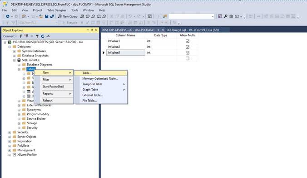This screenshot has width=307, height=178.
Task: Expand the Programmability folder
Action: pos(19,114)
